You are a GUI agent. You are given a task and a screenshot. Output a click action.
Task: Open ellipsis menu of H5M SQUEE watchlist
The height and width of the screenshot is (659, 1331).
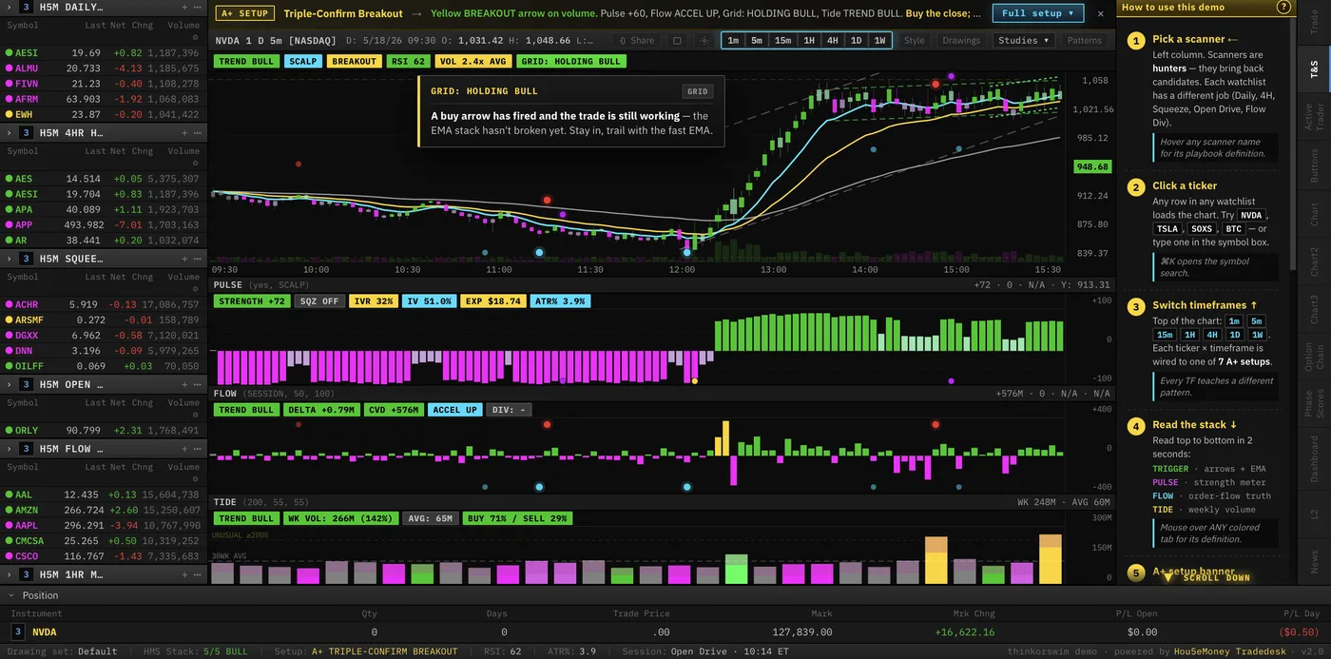tap(197, 259)
